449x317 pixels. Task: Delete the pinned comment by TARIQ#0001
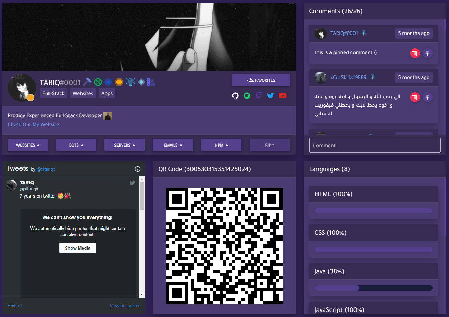click(415, 53)
